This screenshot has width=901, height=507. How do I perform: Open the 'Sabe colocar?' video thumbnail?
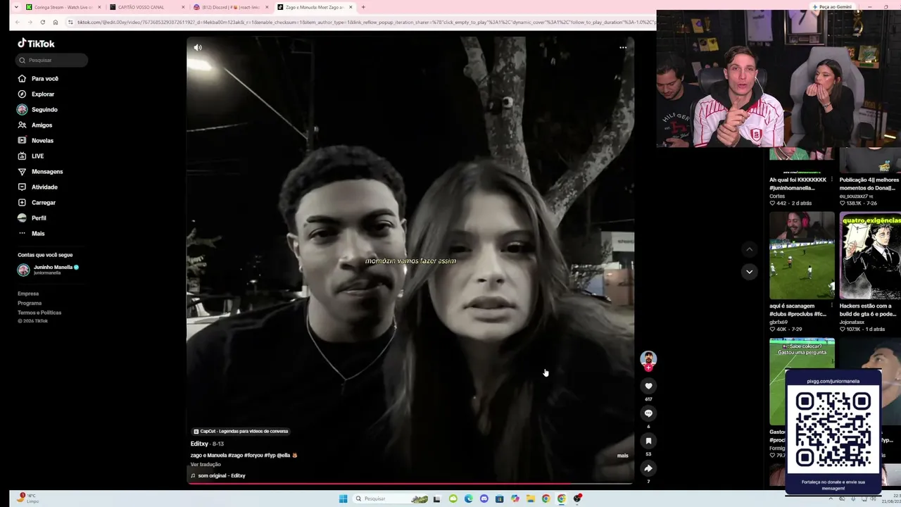click(x=802, y=381)
